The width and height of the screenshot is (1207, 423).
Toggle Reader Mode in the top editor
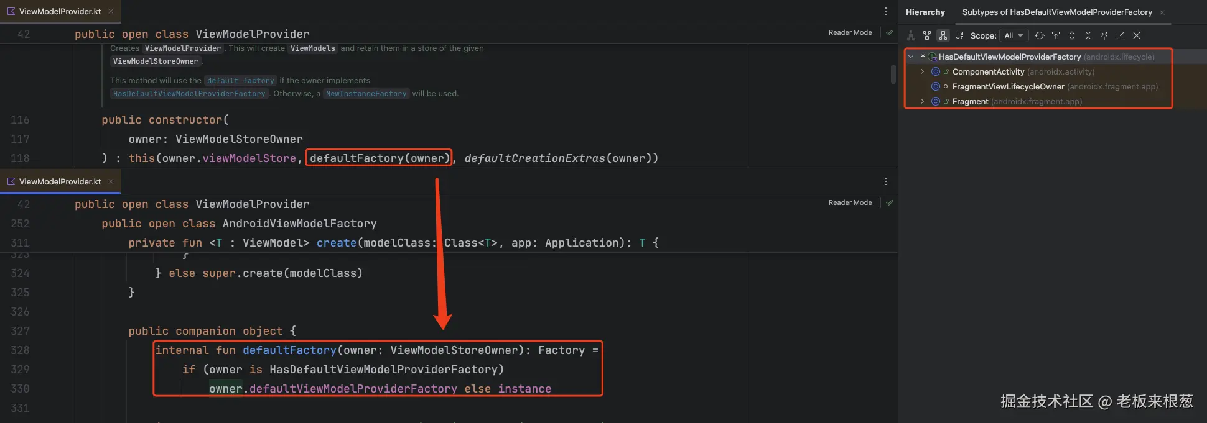tap(850, 32)
